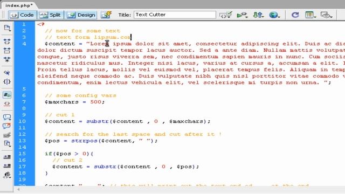
Task: Select the index.php document tab
Action: pos(19,5)
